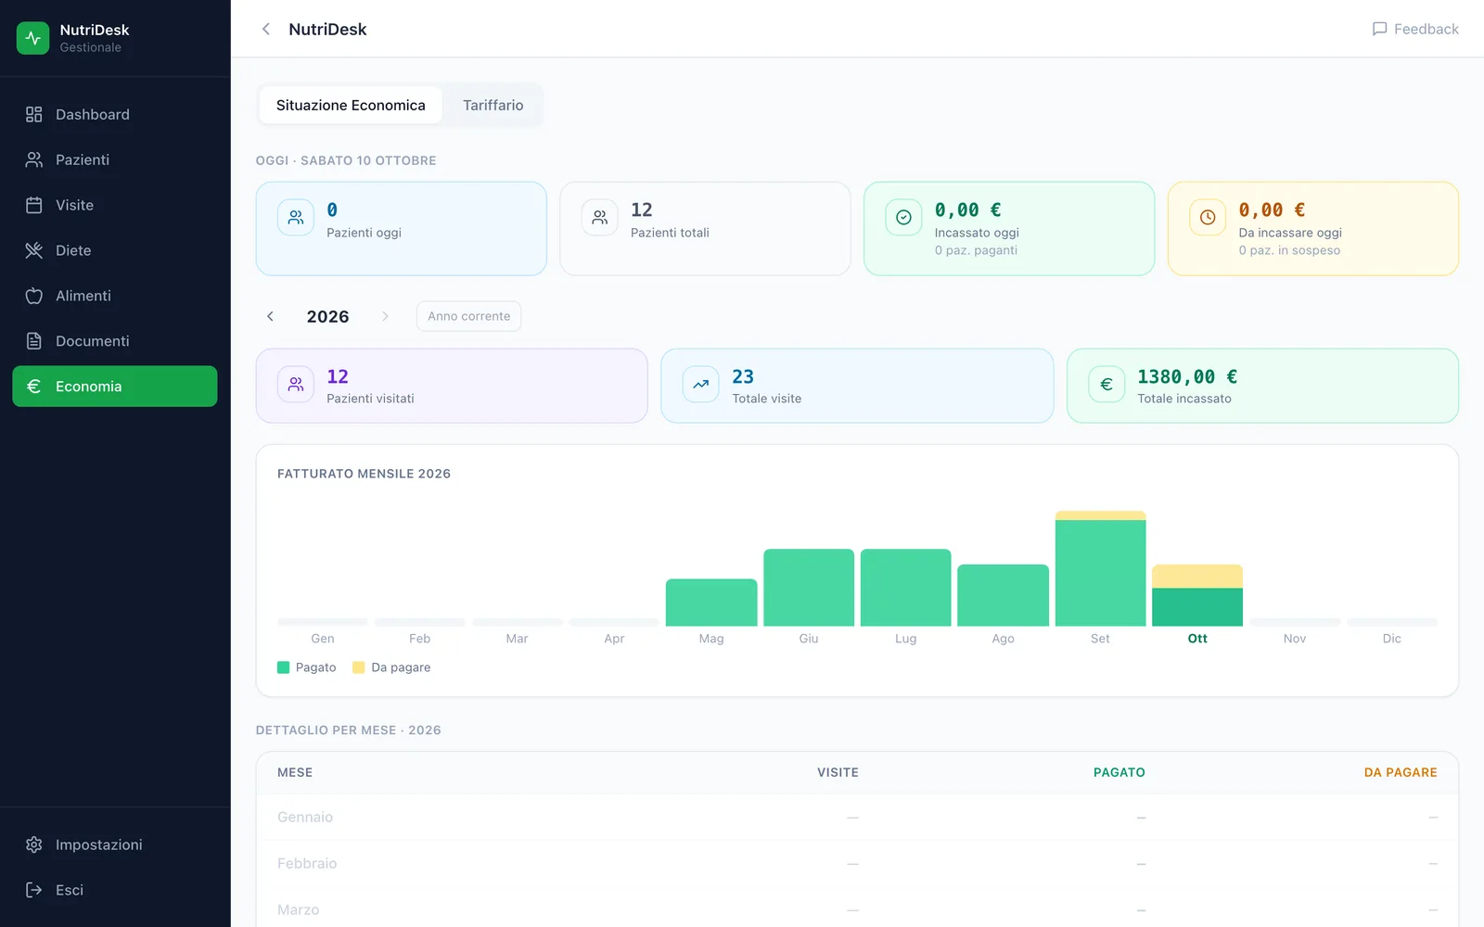Open Diete in the sidebar menu

click(x=115, y=250)
